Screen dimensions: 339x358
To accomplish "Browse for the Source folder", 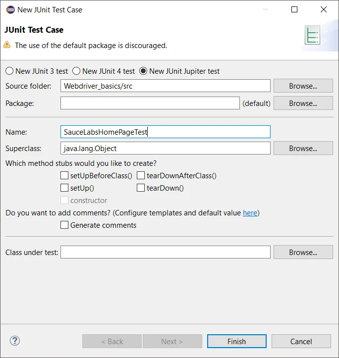I will (x=303, y=86).
